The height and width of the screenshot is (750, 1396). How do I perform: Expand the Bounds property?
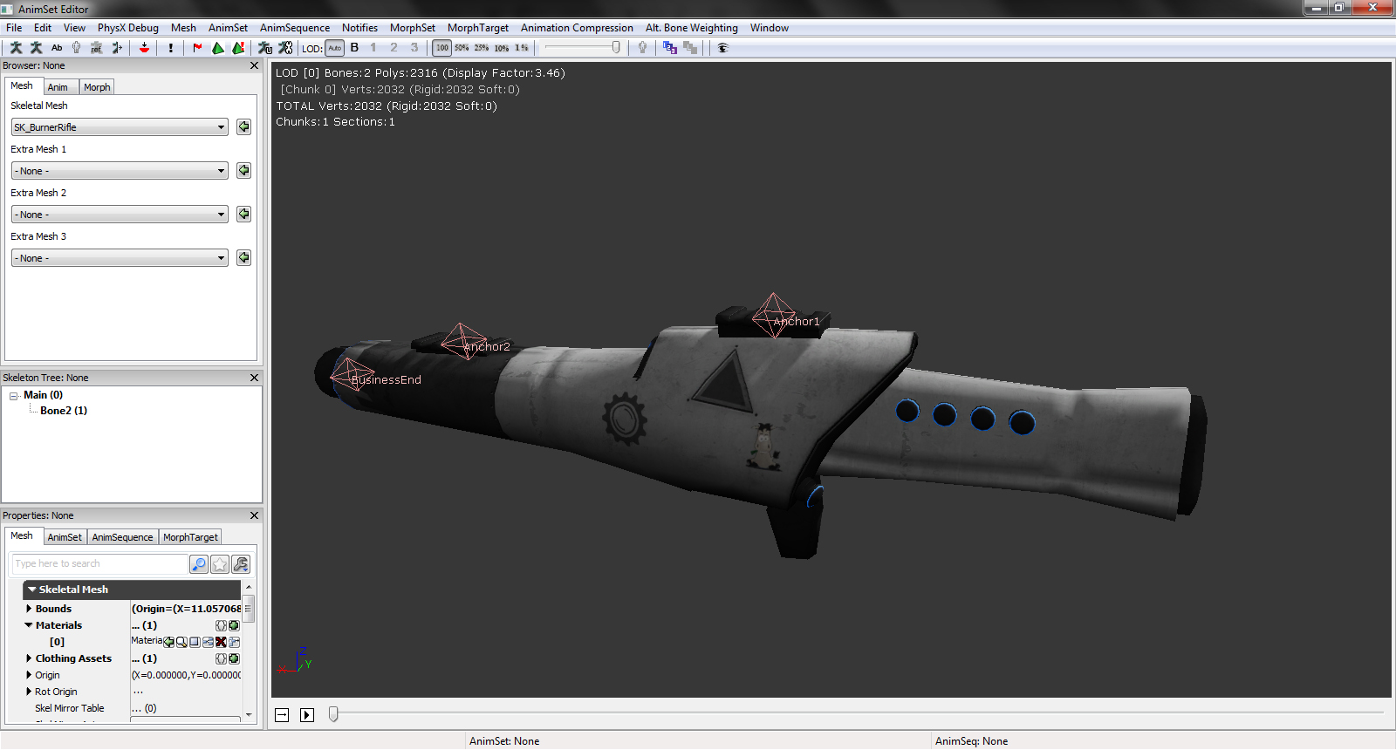click(x=29, y=609)
